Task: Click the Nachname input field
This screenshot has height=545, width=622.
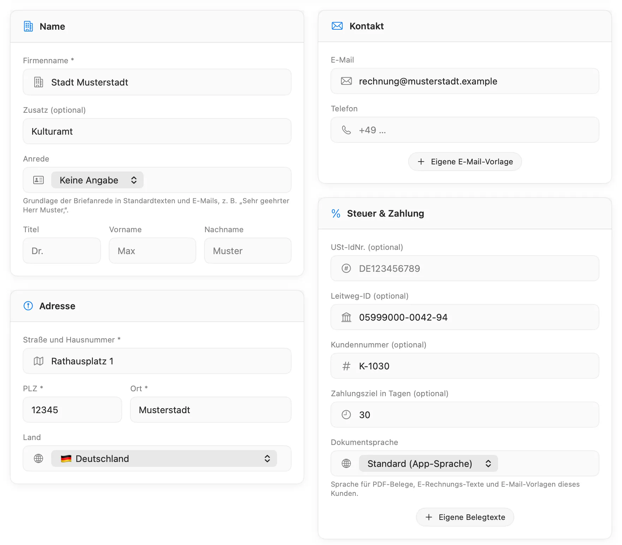Action: click(248, 251)
